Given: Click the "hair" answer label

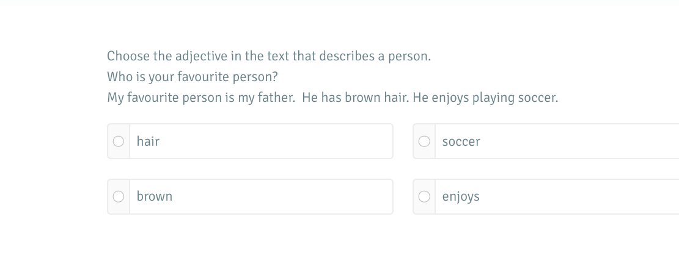Looking at the screenshot, I should click(148, 141).
